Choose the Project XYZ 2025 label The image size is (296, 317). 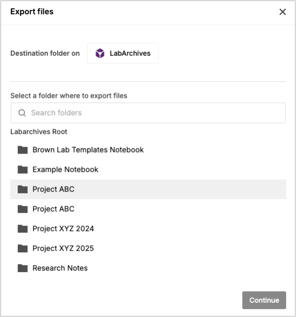point(63,248)
